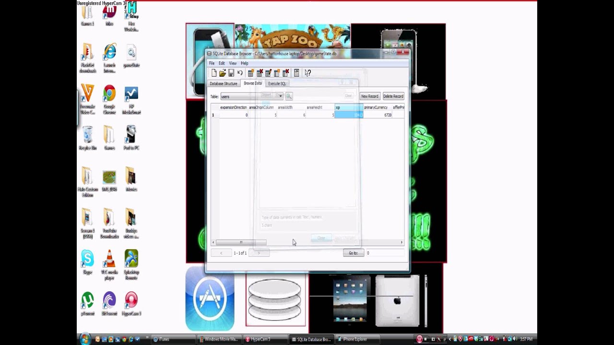Click the expansionDirection column header
Screen dimensions: 614x345
(x=234, y=107)
